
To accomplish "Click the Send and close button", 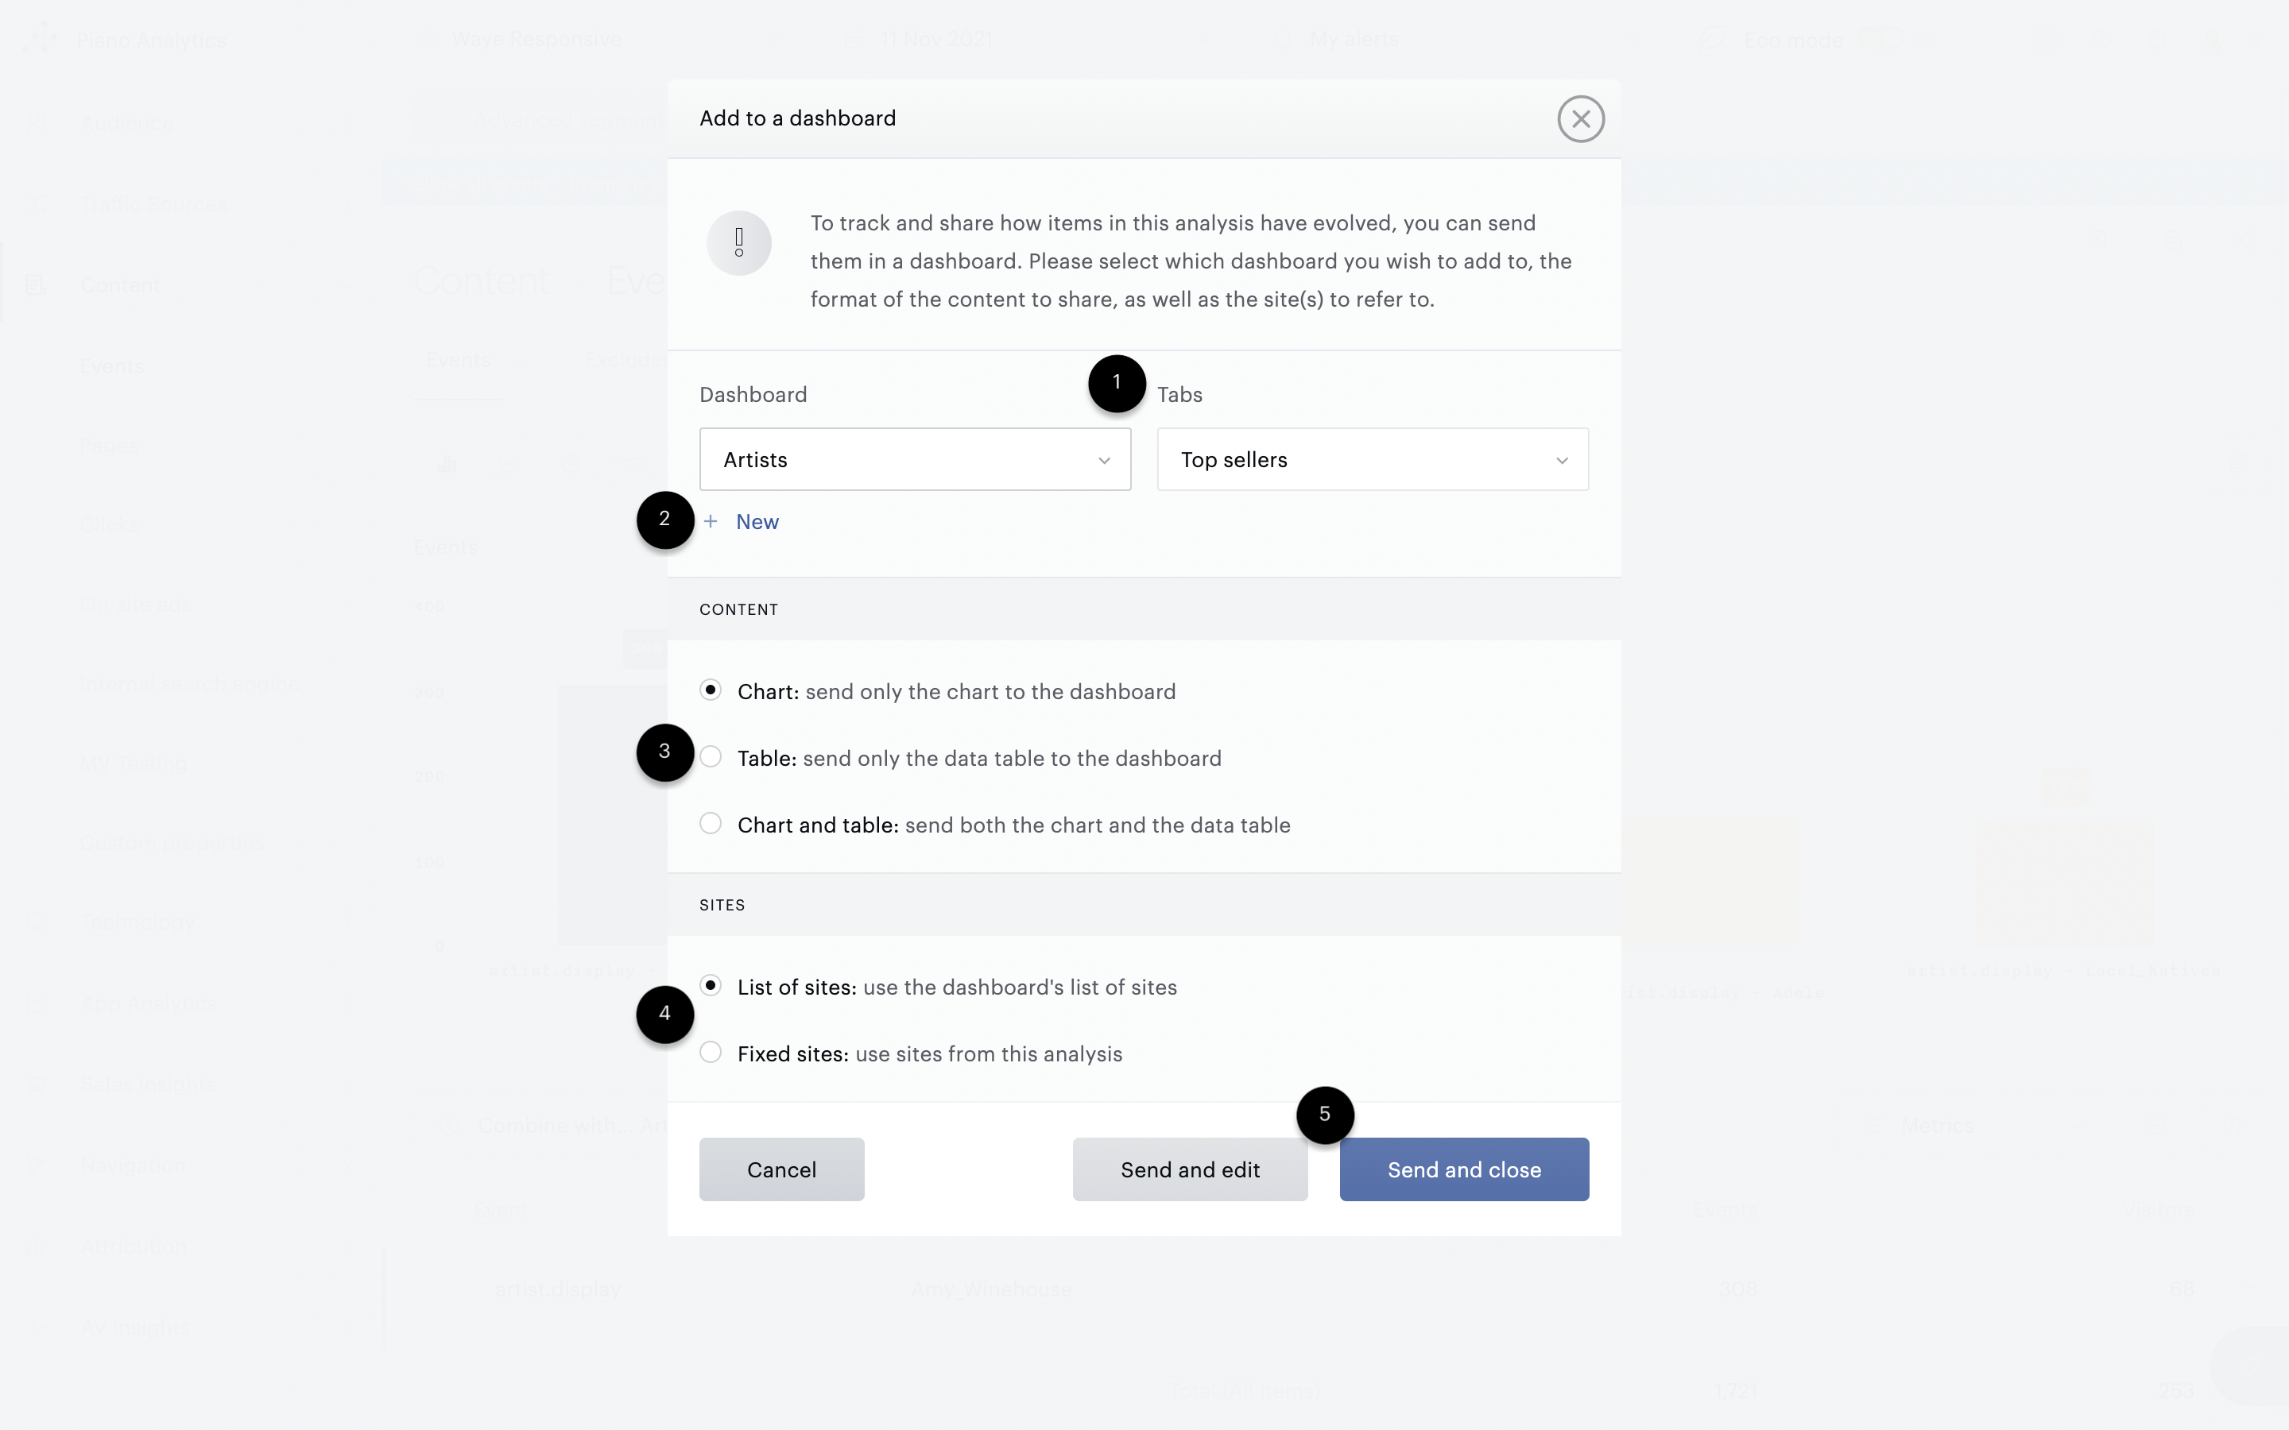I will (x=1463, y=1169).
